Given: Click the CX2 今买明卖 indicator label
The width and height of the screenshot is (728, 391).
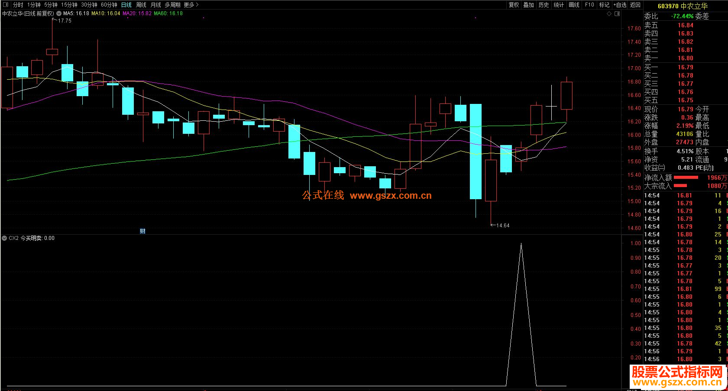Looking at the screenshot, I should [x=32, y=238].
